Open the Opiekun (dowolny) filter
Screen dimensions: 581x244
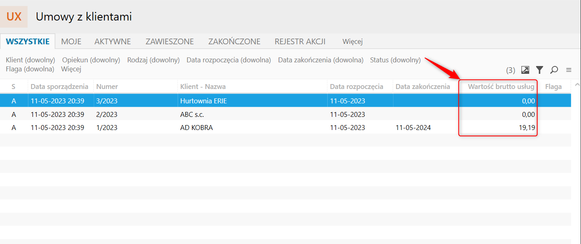(x=91, y=60)
